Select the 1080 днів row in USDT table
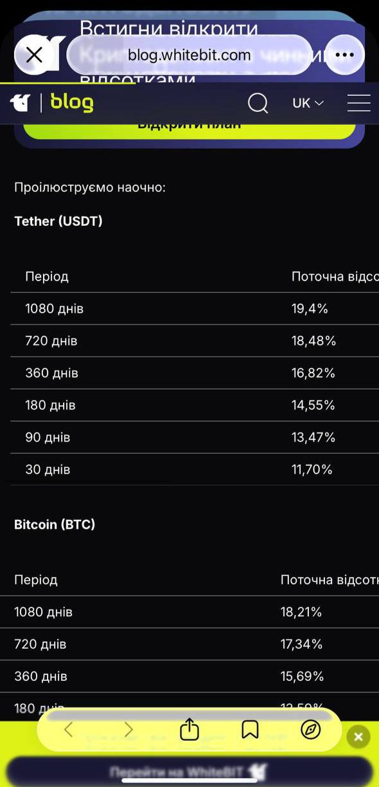Viewport: 379px width, 787px height. (x=195, y=309)
